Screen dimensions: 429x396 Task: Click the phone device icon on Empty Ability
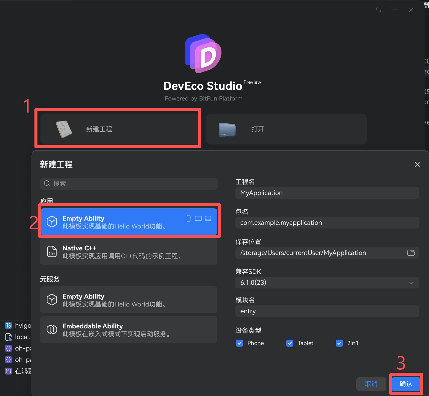(x=188, y=218)
